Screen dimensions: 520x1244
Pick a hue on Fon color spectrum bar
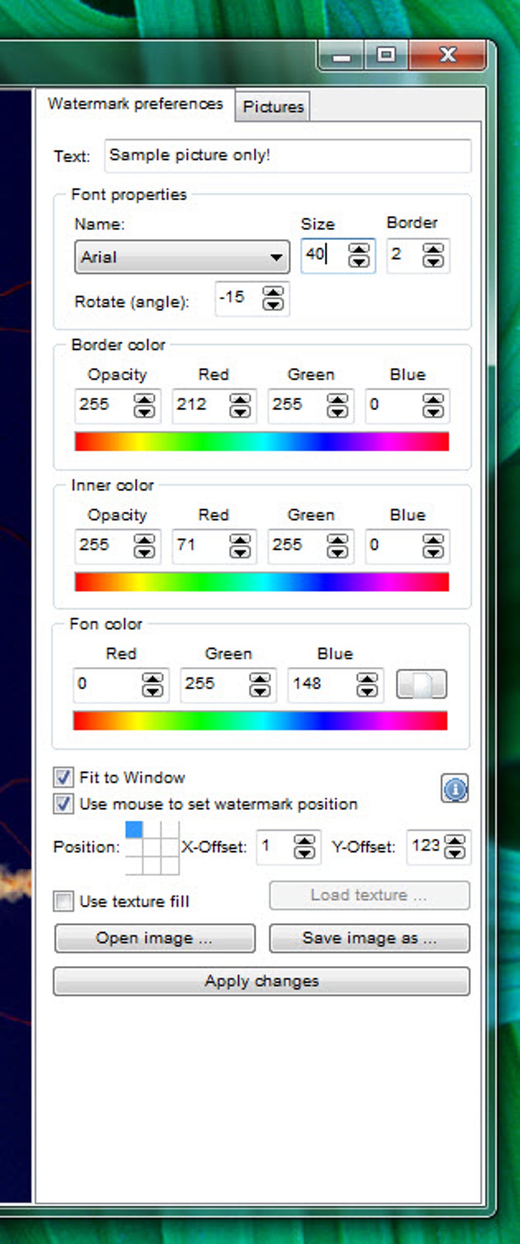[x=260, y=720]
